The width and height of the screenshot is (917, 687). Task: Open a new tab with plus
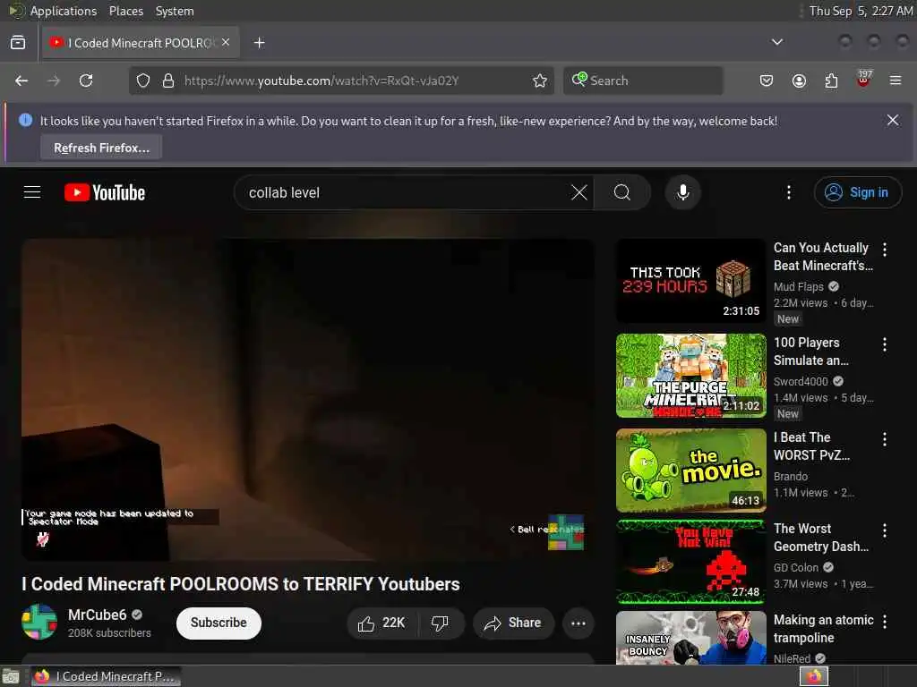point(259,43)
